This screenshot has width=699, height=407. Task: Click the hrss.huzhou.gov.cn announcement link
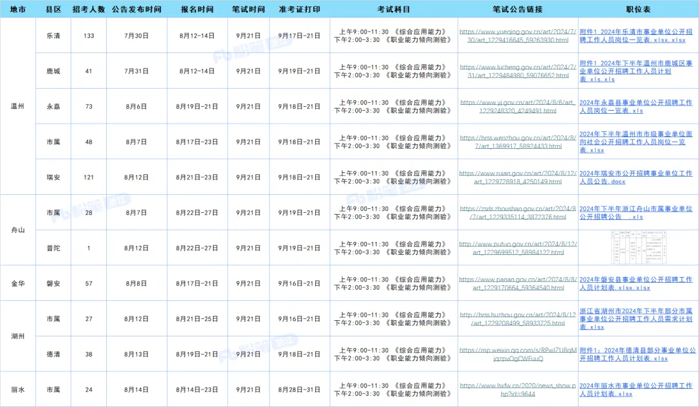pos(517,318)
